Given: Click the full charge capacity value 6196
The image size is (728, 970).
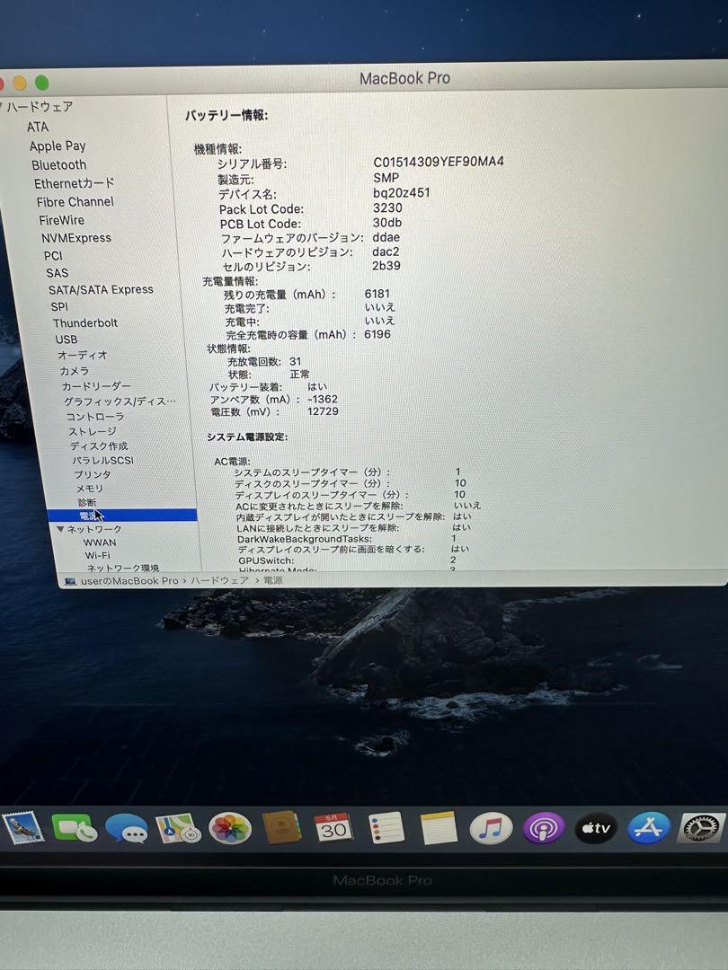Looking at the screenshot, I should point(377,335).
